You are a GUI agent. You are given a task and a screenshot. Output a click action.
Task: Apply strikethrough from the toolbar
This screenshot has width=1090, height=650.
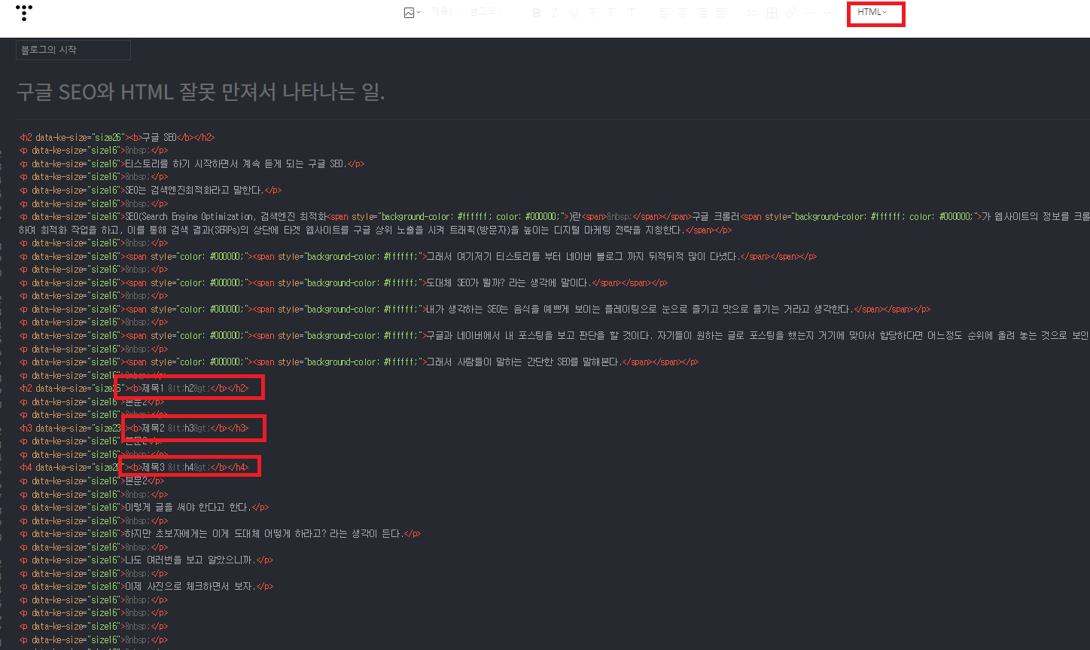point(593,13)
